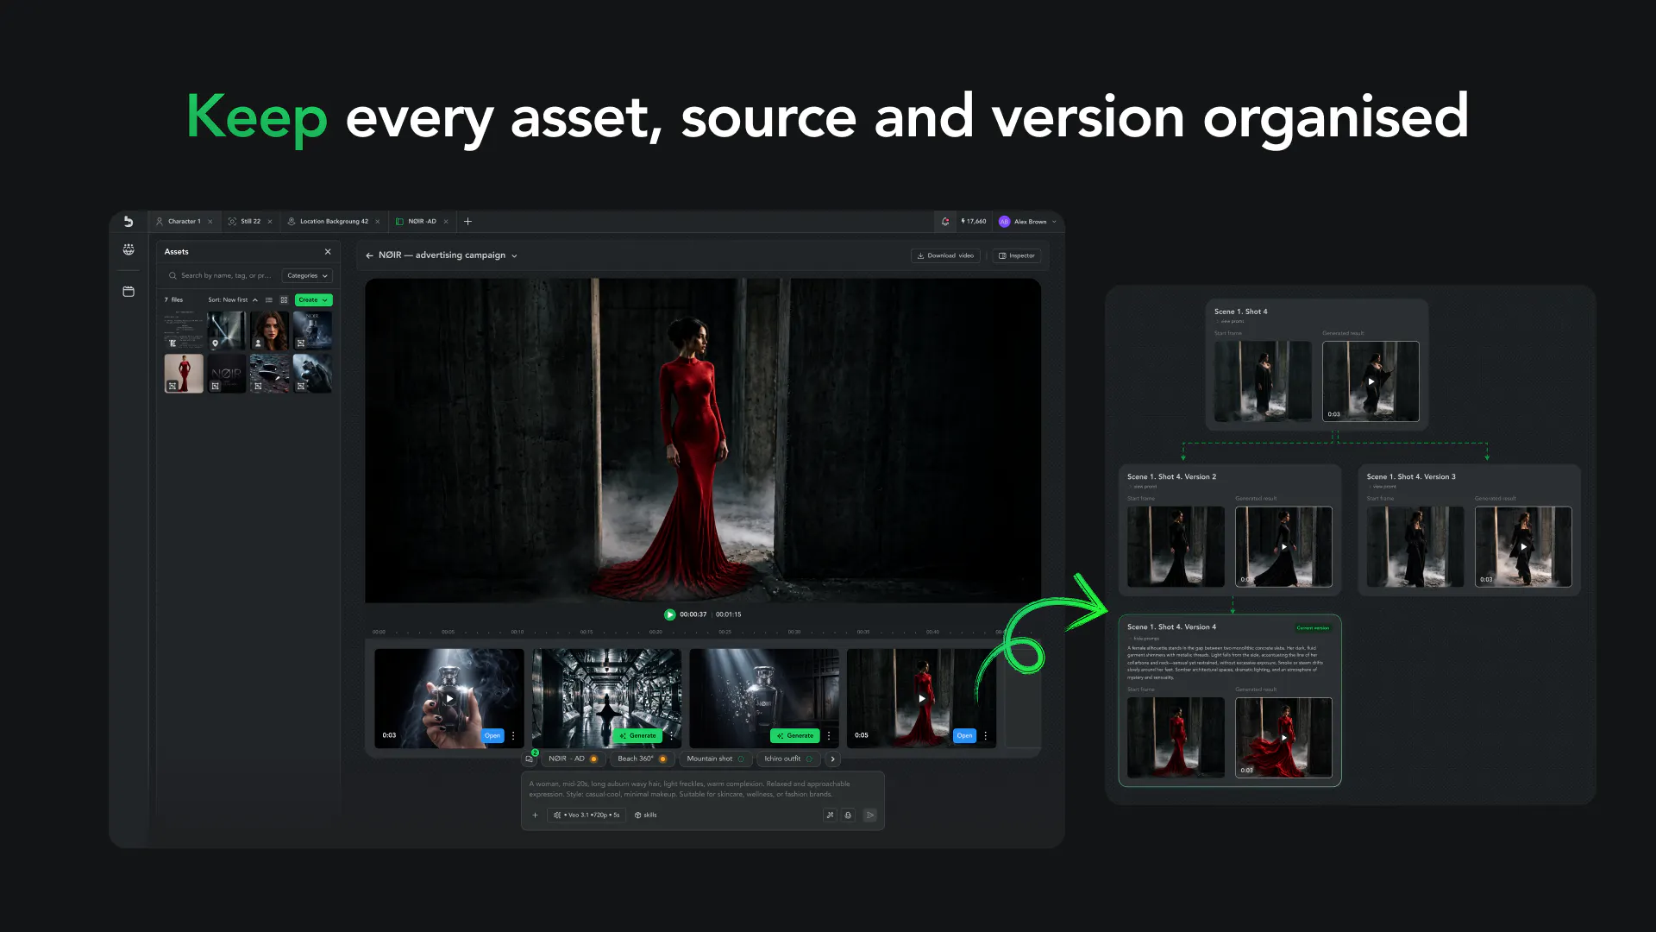This screenshot has height=932, width=1656.
Task: Open the notifications bell icon
Action: 945,222
